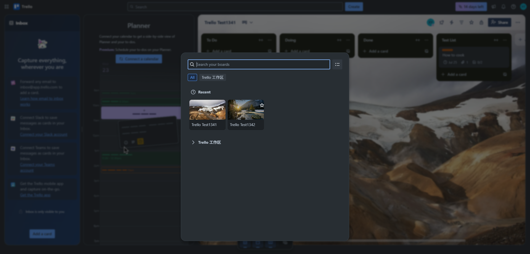
Task: Open the account avatar in top bar
Action: coord(523,7)
